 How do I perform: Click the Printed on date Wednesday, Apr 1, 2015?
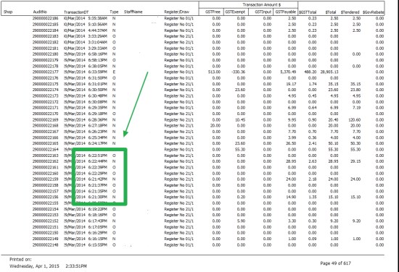34,266
